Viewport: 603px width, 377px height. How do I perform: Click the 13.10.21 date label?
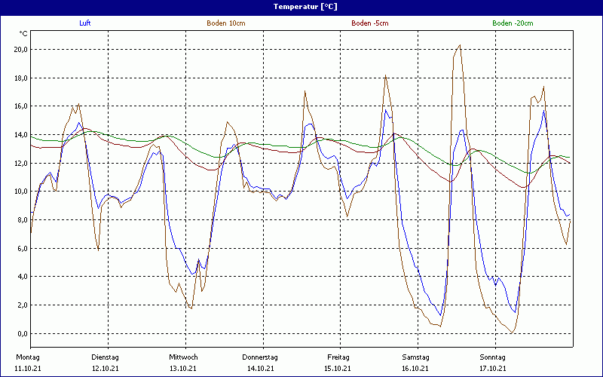pyautogui.click(x=183, y=368)
